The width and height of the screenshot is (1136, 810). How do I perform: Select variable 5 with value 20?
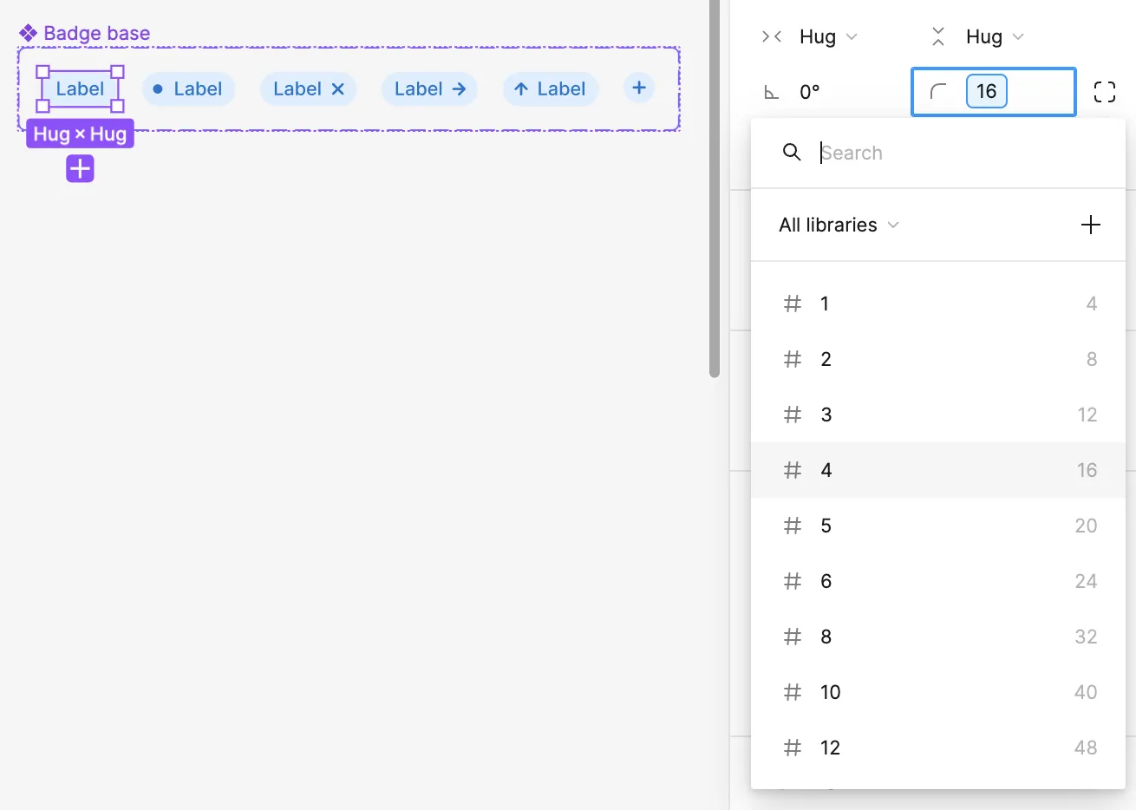click(938, 526)
